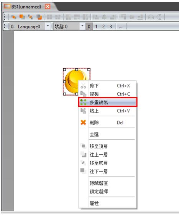The image size is (179, 215).
Task: Open the 狀態 0 state dropdown
Action: click(x=82, y=26)
